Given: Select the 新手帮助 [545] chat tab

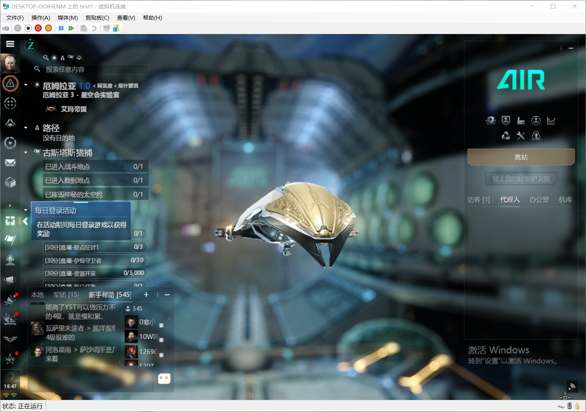Looking at the screenshot, I should pos(110,295).
